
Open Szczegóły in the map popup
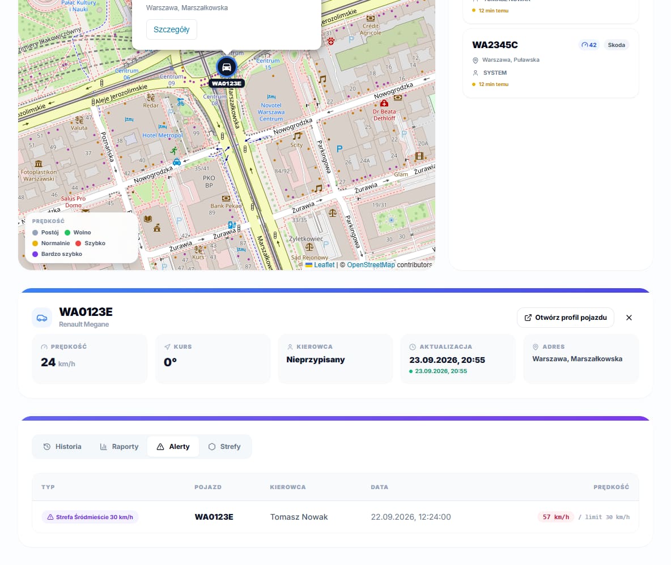tap(172, 29)
